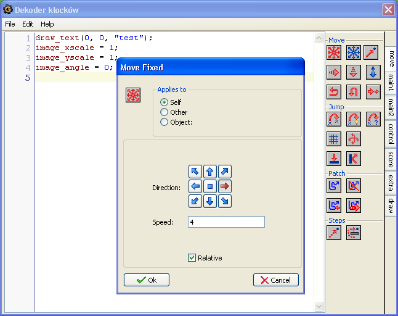Switch to the control tab
Screen dimensions: 398x316
tap(391, 133)
